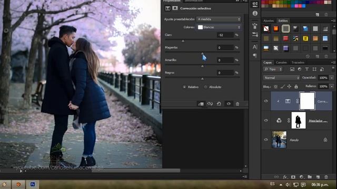Viewport: 337px width, 189px height.
Task: Switch to the Trazados tab
Action: (x=298, y=62)
